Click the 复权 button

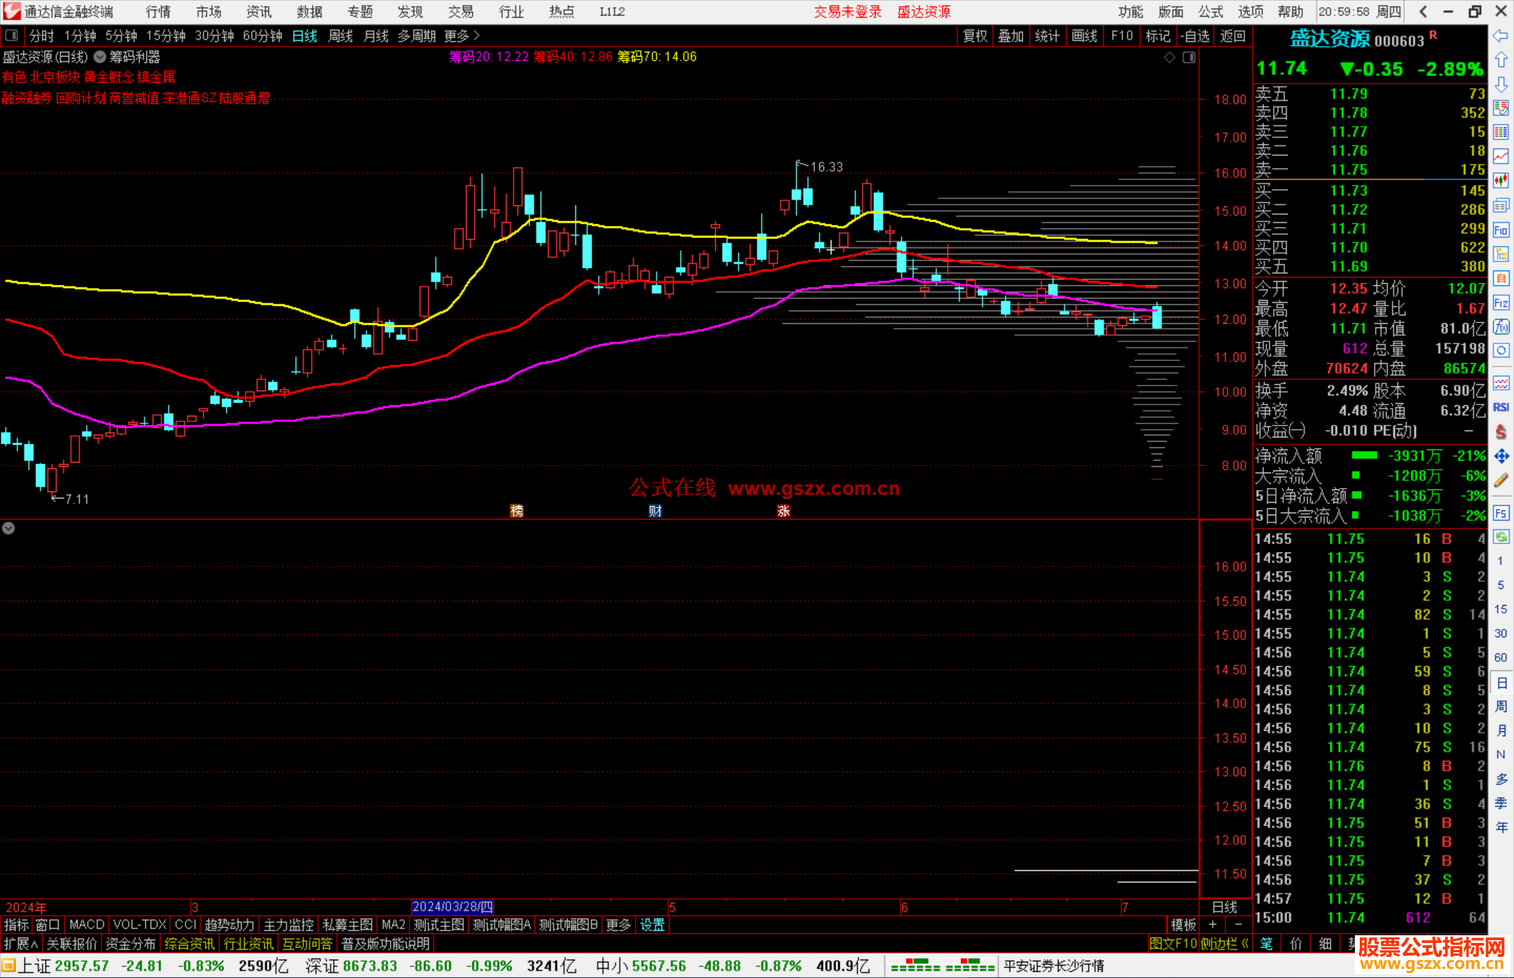point(975,36)
